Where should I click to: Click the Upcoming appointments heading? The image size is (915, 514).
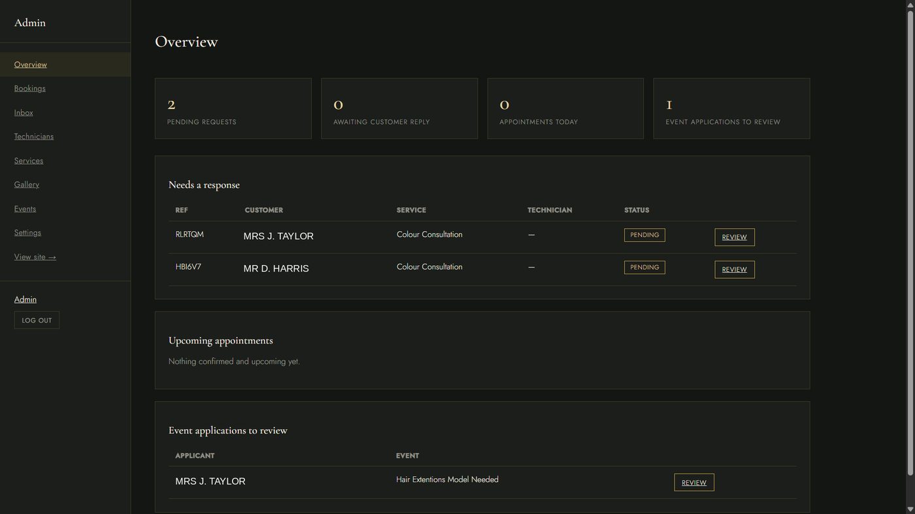221,340
